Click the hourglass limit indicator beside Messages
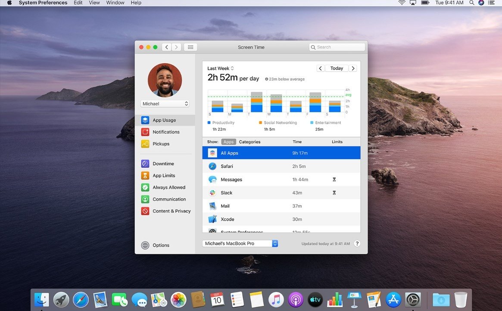 pos(334,179)
